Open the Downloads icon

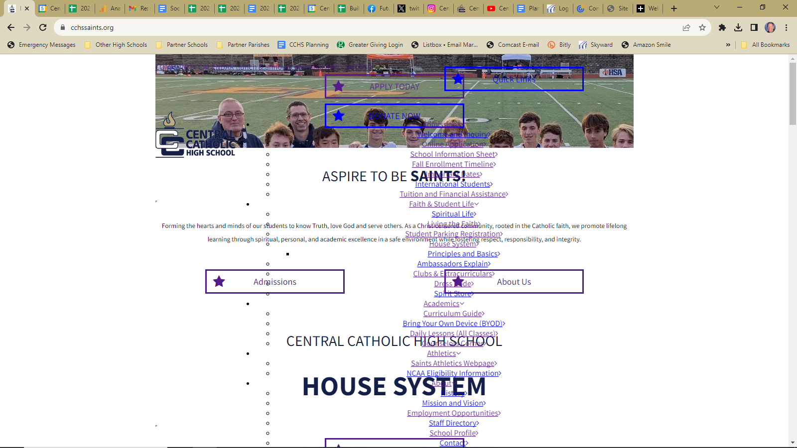tap(738, 27)
